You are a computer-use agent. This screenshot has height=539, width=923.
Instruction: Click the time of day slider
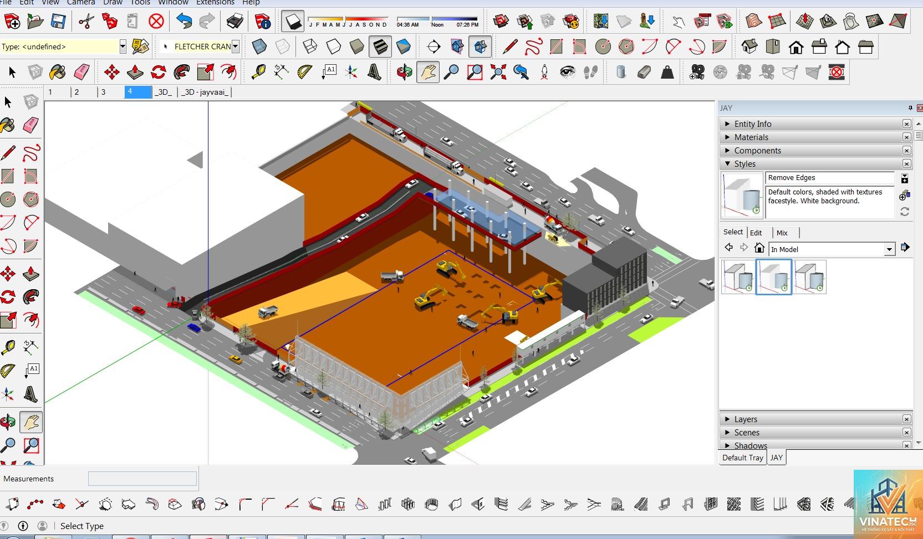coord(437,21)
